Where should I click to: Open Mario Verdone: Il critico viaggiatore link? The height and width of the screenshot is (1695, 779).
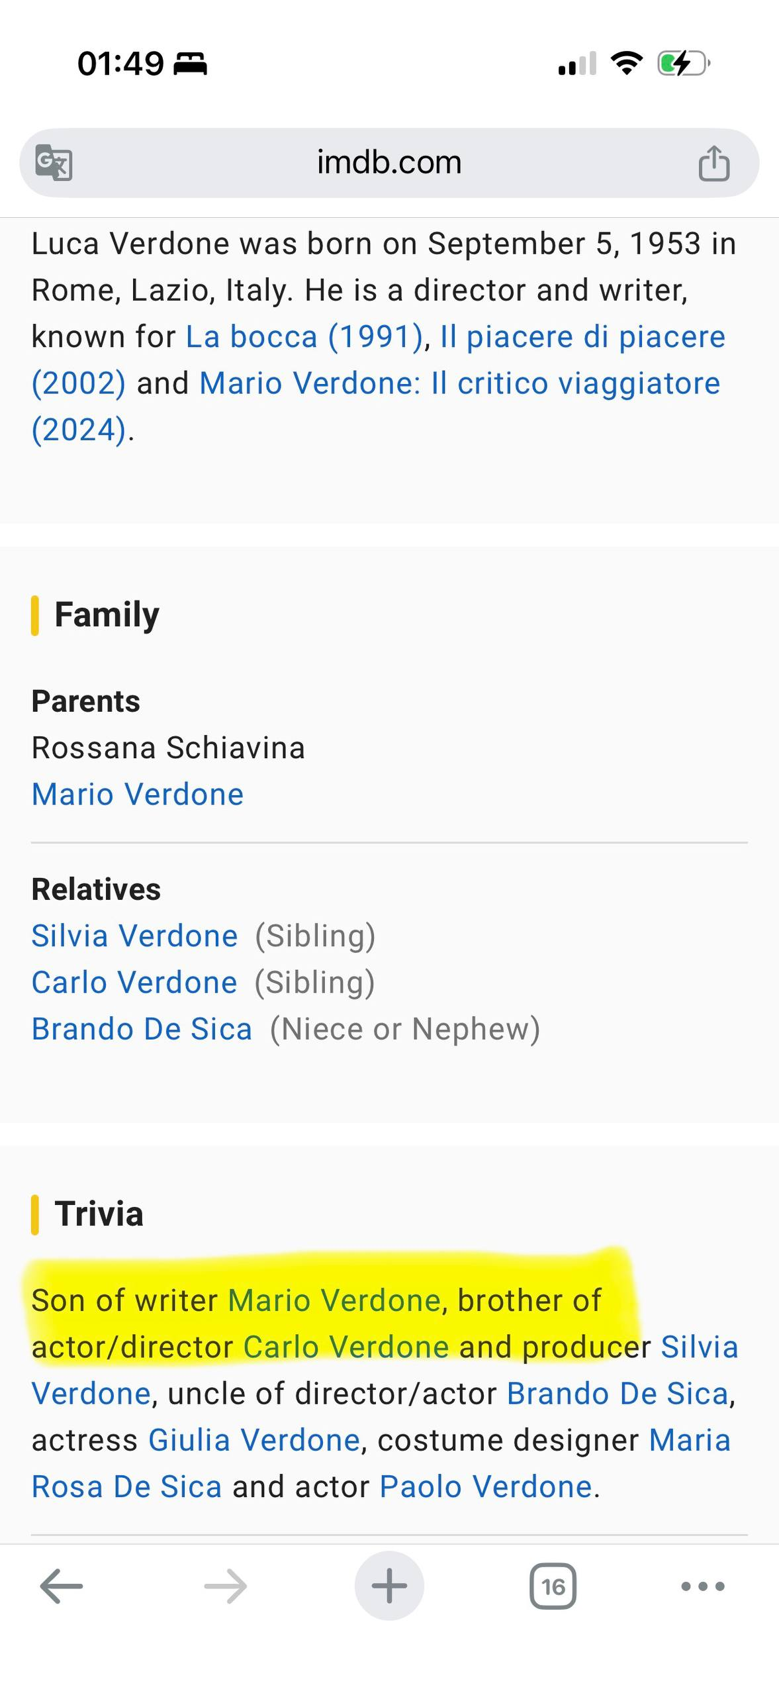pos(376,406)
